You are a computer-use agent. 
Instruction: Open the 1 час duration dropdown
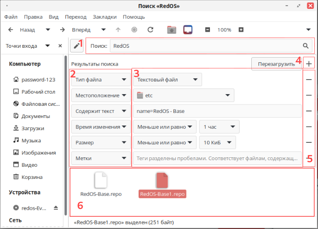pos(219,127)
